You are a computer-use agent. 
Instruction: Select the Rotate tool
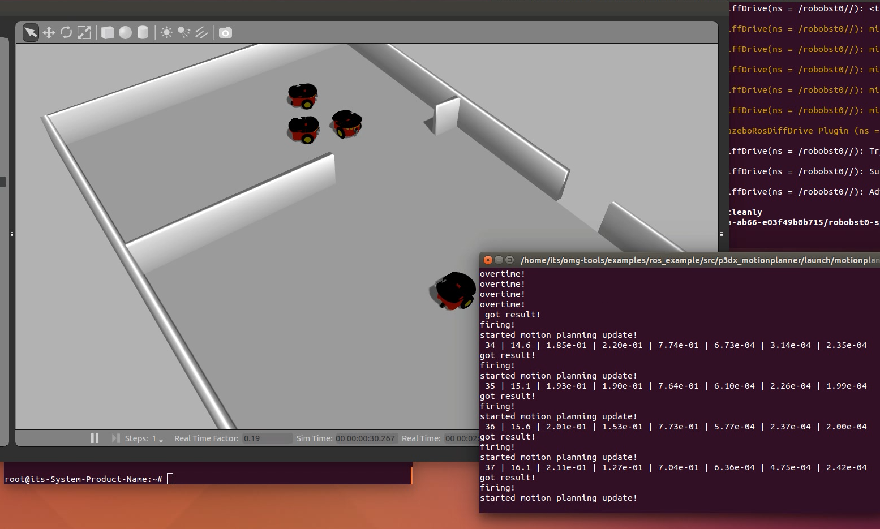tap(67, 32)
